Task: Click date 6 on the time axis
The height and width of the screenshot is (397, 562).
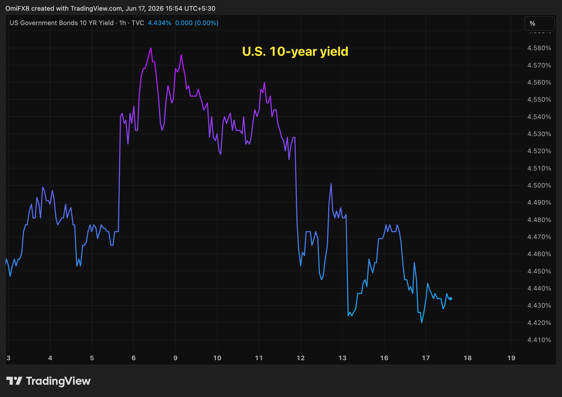Action: (134, 358)
